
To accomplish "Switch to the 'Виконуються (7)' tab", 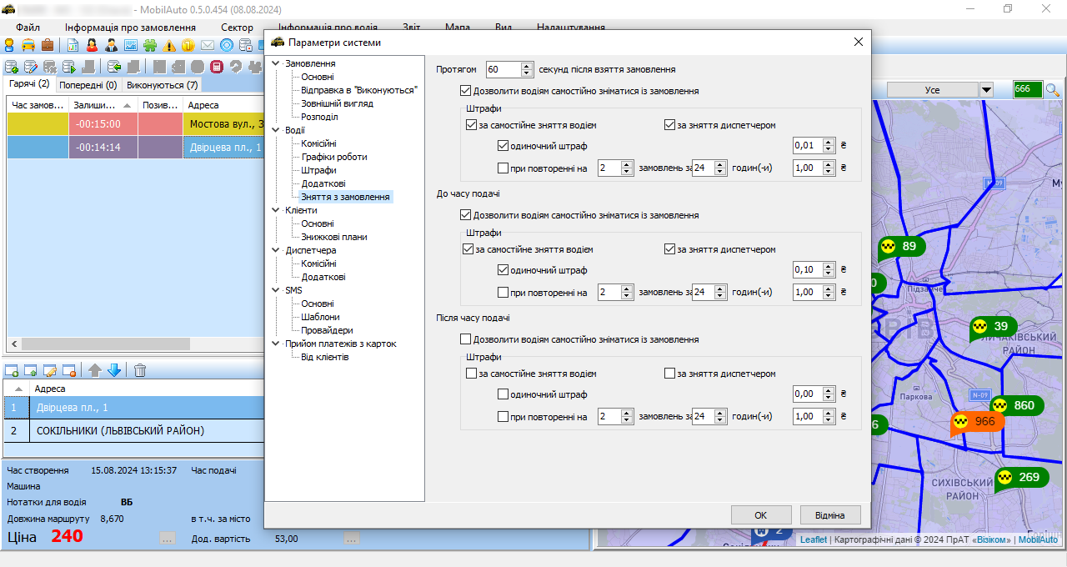I will click(x=163, y=85).
